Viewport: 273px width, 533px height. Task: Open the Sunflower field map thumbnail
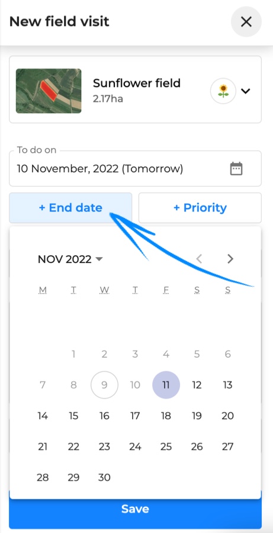(x=49, y=91)
